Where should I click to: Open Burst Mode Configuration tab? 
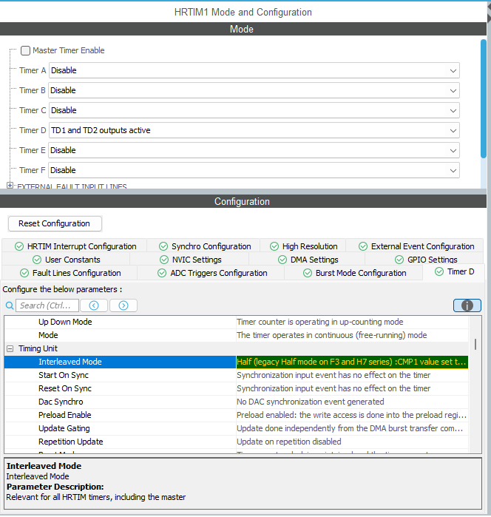click(354, 273)
